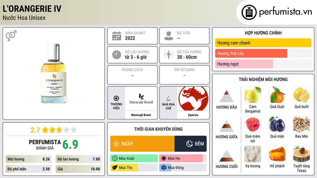Click the Thời gian khuyên dùng heading

158,129
